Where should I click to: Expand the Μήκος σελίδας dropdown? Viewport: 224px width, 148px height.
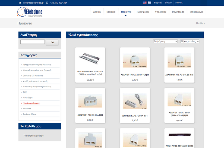pos(190,42)
